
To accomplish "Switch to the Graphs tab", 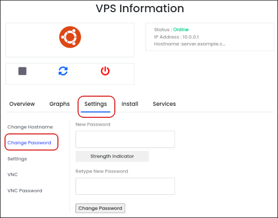I will (x=59, y=104).
